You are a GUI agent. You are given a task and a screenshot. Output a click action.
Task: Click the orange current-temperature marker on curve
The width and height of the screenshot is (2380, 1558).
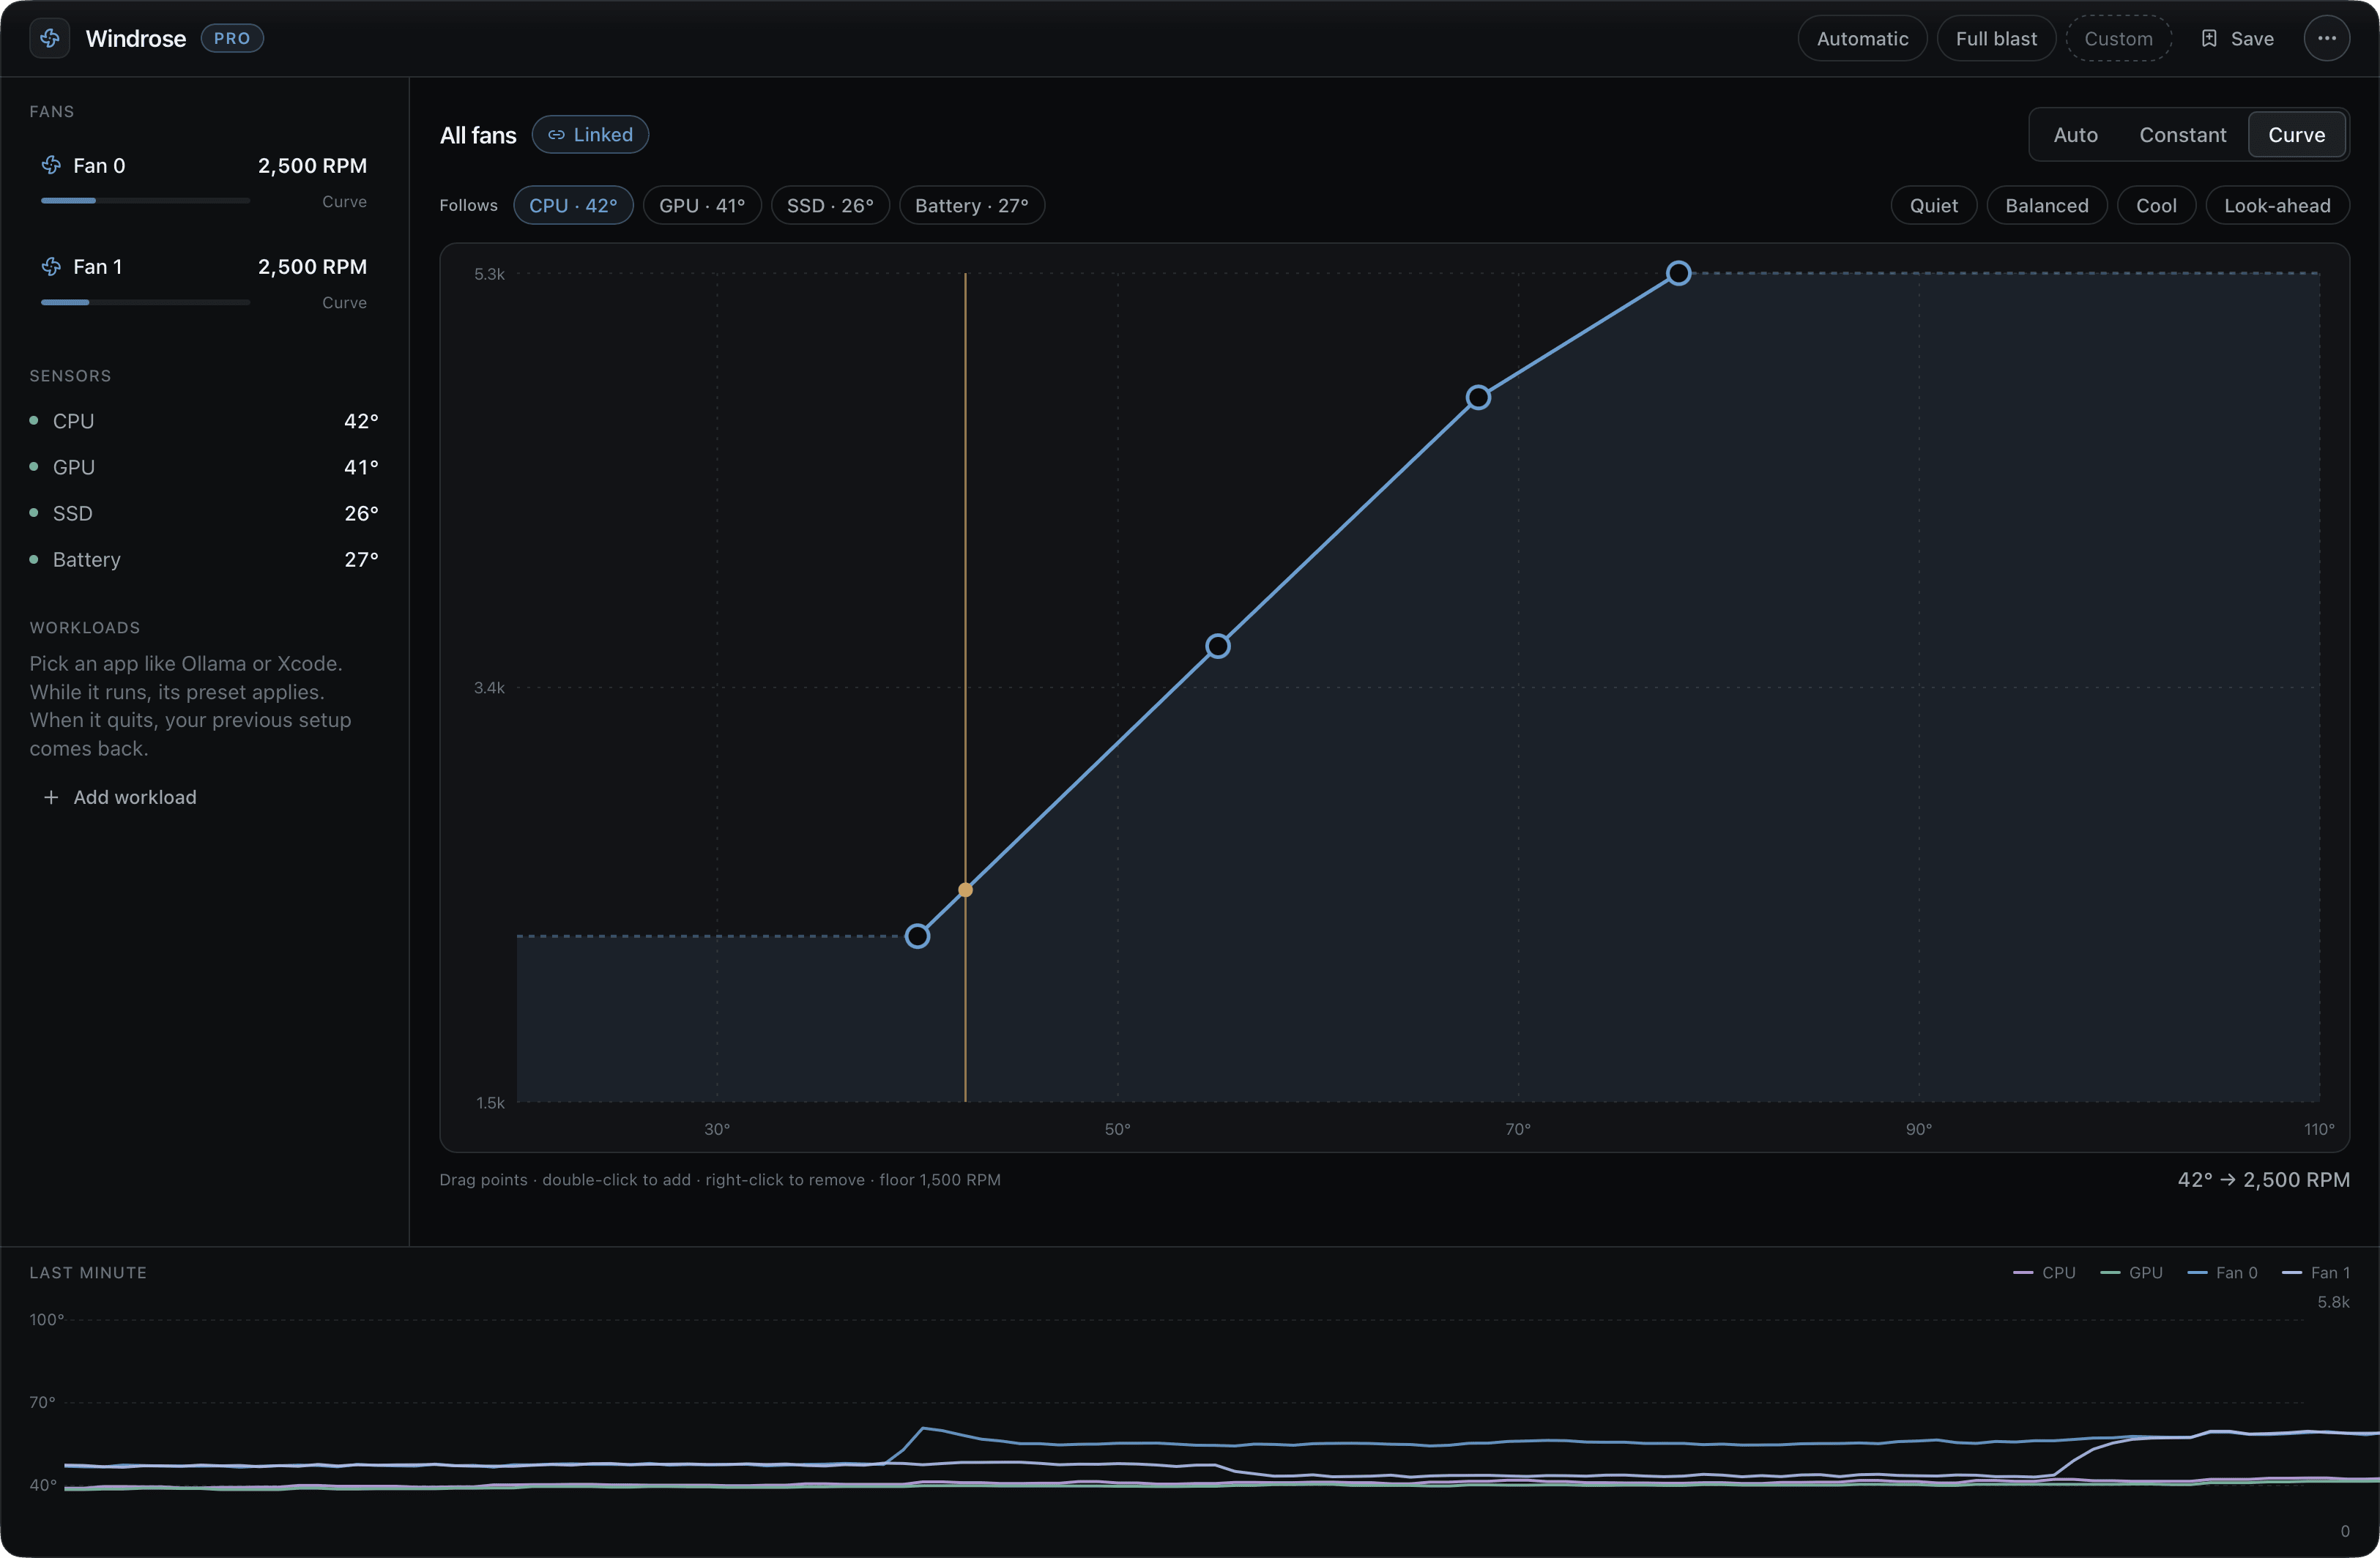click(x=965, y=890)
